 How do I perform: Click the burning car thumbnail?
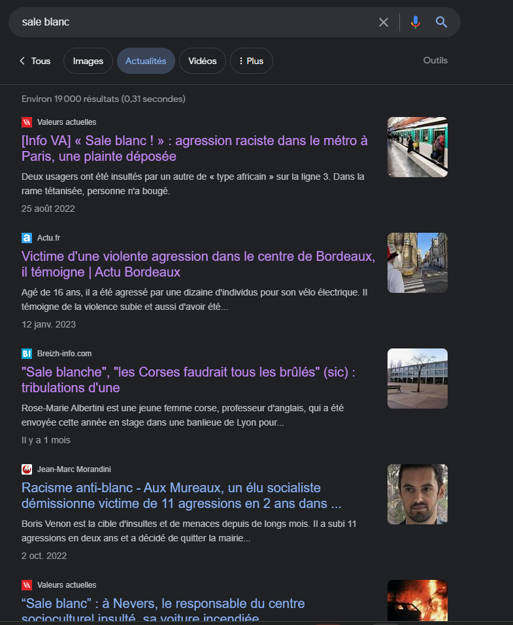click(418, 601)
